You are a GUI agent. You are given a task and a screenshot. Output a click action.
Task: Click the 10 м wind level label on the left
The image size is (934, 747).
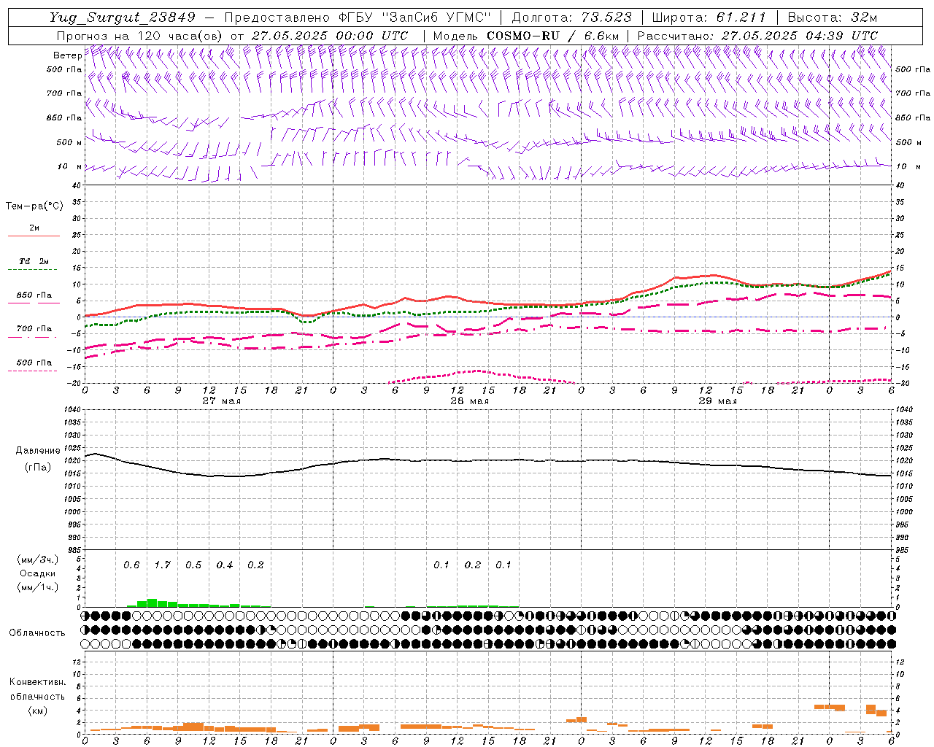70,167
